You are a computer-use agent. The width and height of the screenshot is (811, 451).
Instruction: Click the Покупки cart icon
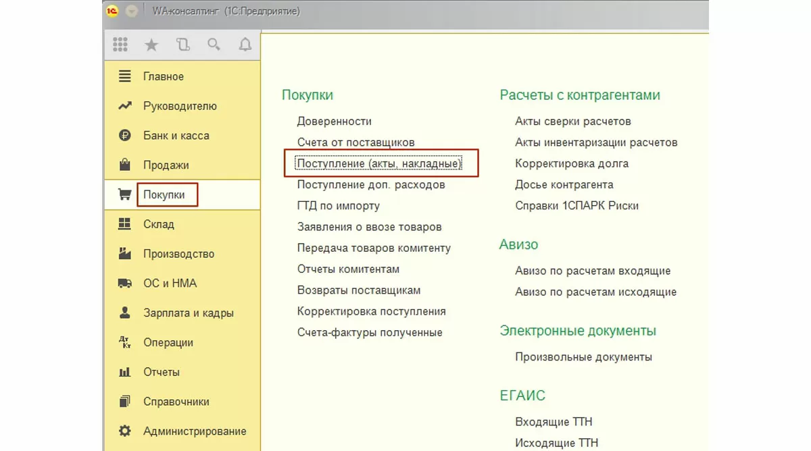124,194
